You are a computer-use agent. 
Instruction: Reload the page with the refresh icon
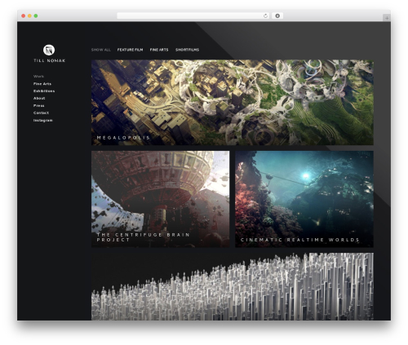point(265,15)
